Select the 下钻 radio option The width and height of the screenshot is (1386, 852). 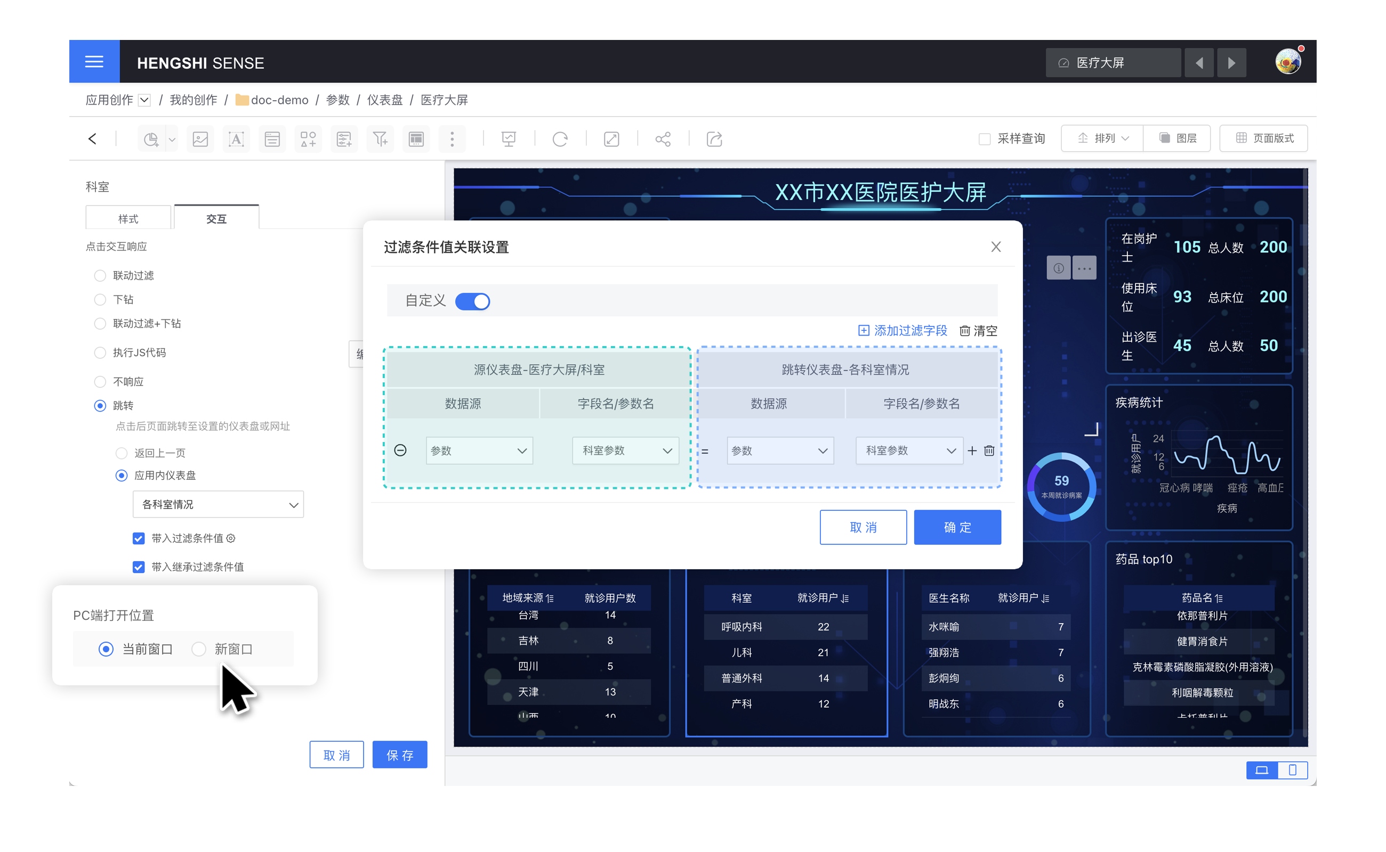[100, 300]
